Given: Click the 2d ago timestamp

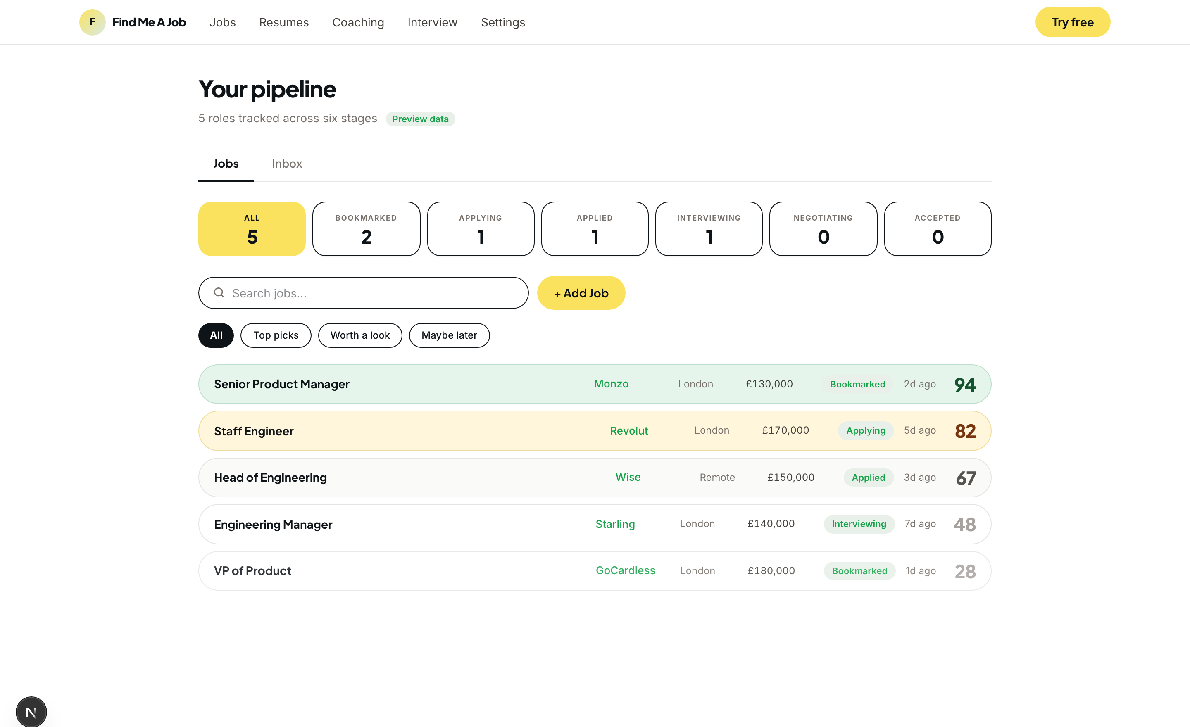Looking at the screenshot, I should click(x=919, y=384).
